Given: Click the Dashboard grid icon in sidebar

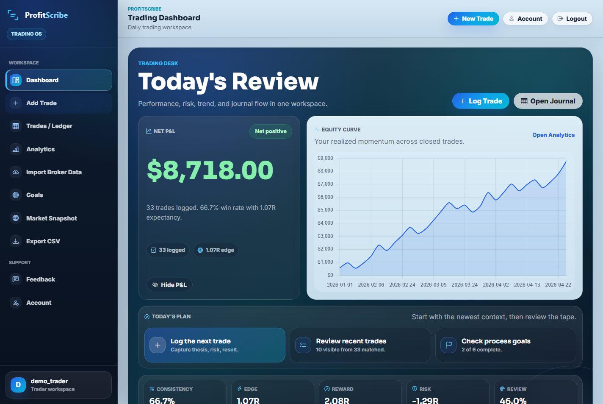Looking at the screenshot, I should pos(16,80).
